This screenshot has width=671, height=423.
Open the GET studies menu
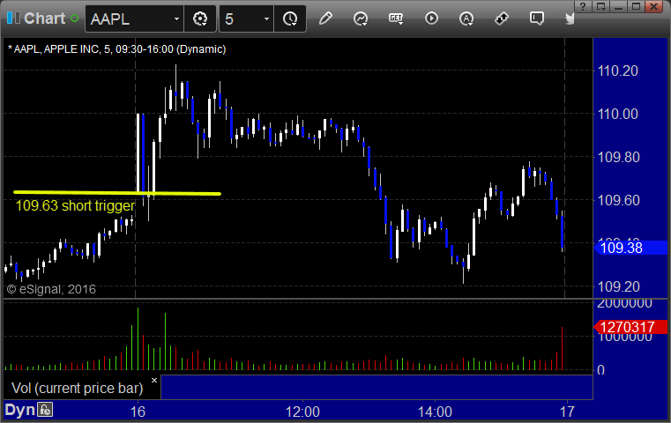click(x=396, y=19)
